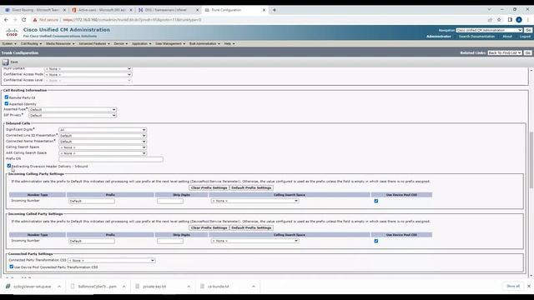Screen dimensions: 534x300
Task: Open options arrow for syslogViewer-setup.exe download
Action: coord(59,287)
